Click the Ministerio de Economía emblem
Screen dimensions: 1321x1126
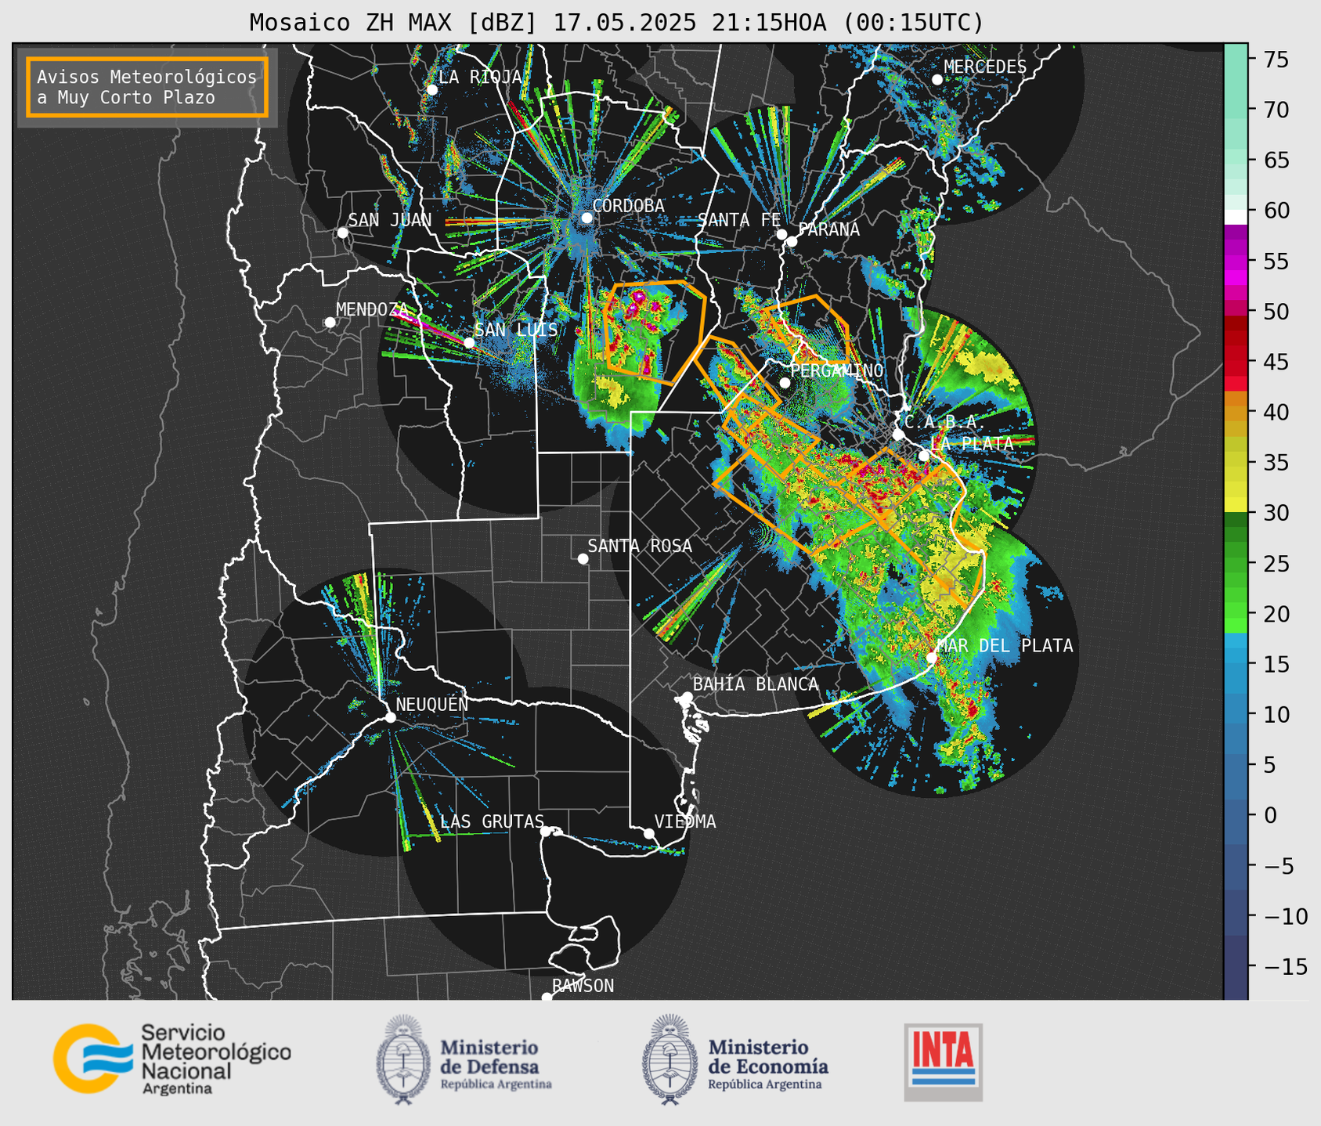pyautogui.click(x=670, y=1059)
